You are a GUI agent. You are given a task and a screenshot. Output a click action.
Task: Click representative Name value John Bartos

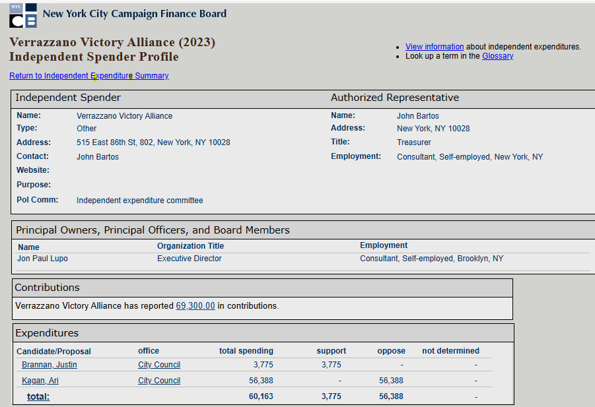[x=418, y=116]
